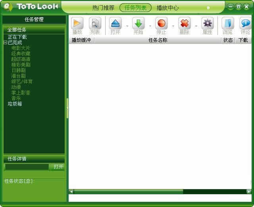
Task: Click the 删除 (Delete) red X icon
Action: 184,23
